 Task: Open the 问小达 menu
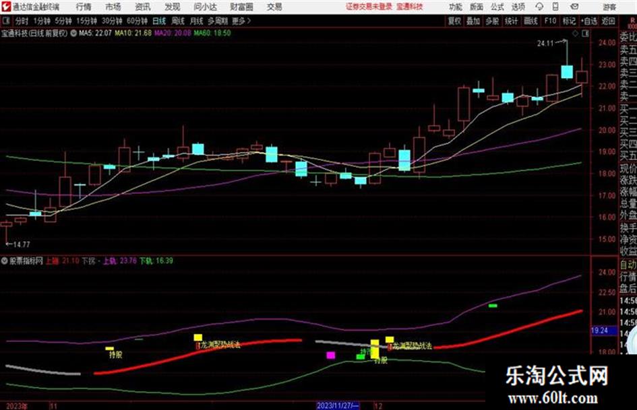[x=205, y=7]
